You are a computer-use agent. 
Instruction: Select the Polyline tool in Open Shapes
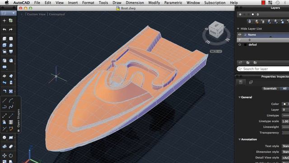click(x=5, y=107)
